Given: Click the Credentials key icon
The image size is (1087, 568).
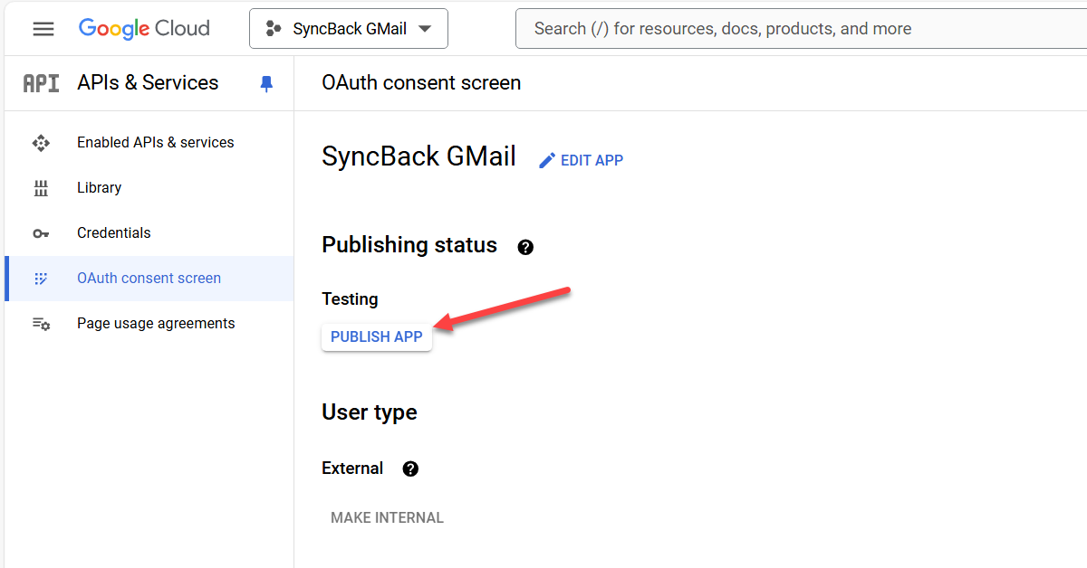Looking at the screenshot, I should [41, 233].
